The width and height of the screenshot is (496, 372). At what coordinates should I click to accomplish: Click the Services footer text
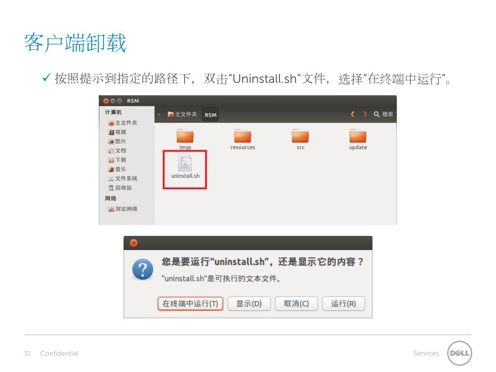click(x=426, y=353)
